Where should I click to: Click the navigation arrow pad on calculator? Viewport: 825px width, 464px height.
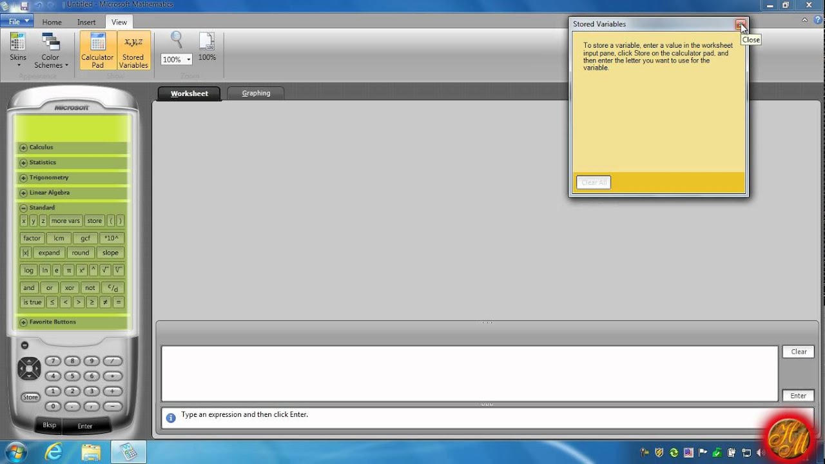tap(29, 369)
